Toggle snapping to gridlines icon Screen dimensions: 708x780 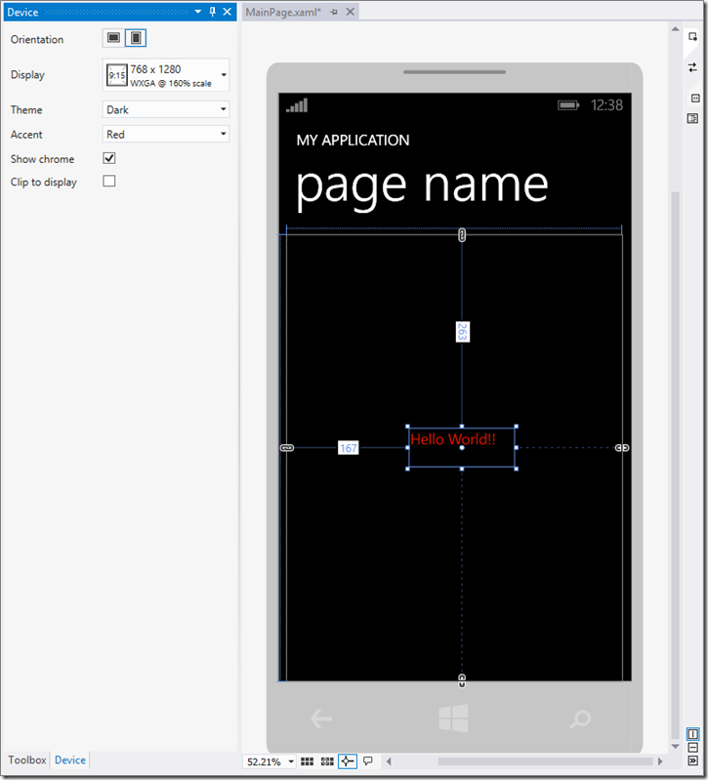pyautogui.click(x=327, y=761)
